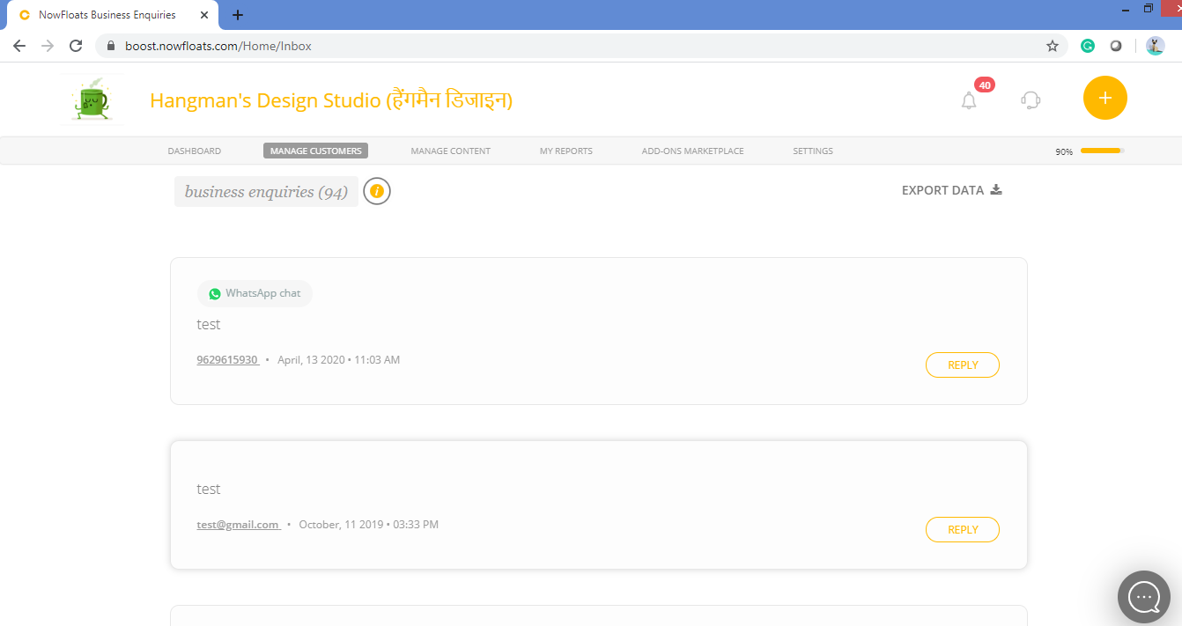Screen dimensions: 1182x626
Task: Click the October, 11 2019 timestamp
Action: click(x=368, y=525)
